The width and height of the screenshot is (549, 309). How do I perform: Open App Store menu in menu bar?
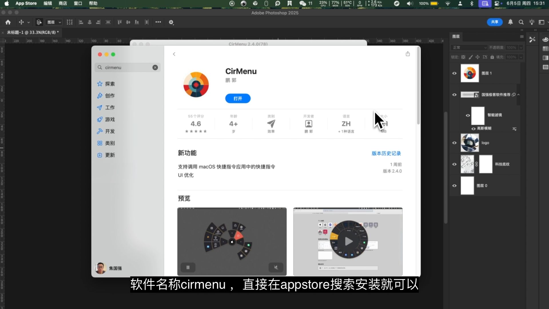point(26,3)
